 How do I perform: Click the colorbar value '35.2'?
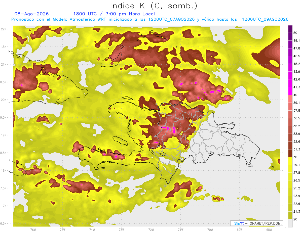[297, 126]
